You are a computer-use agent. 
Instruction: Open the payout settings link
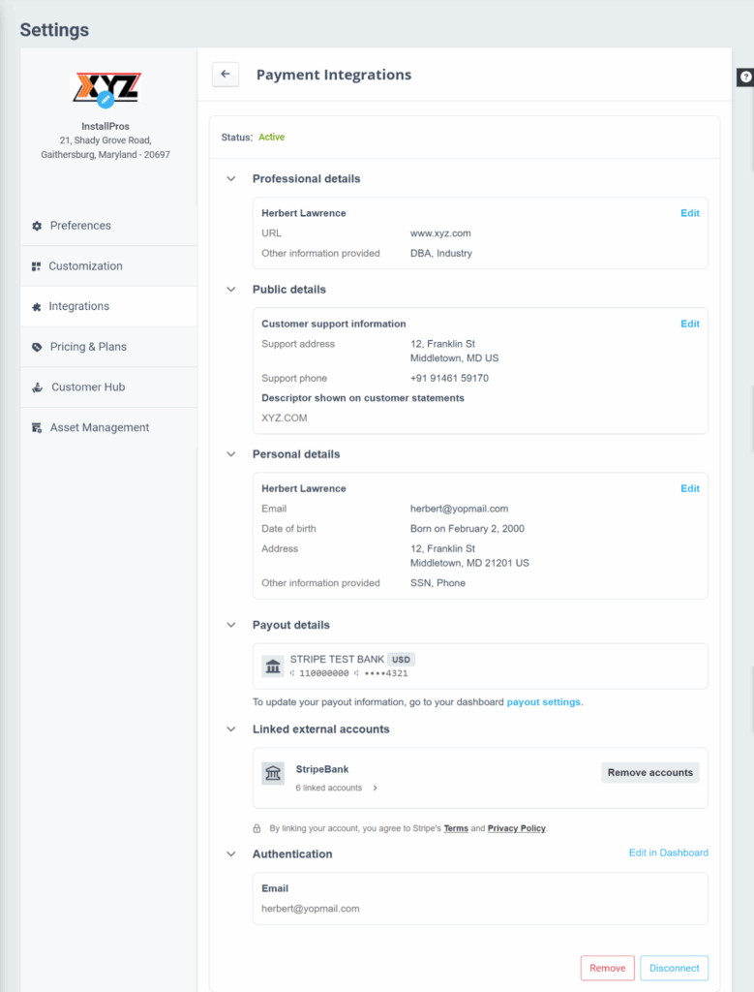544,702
